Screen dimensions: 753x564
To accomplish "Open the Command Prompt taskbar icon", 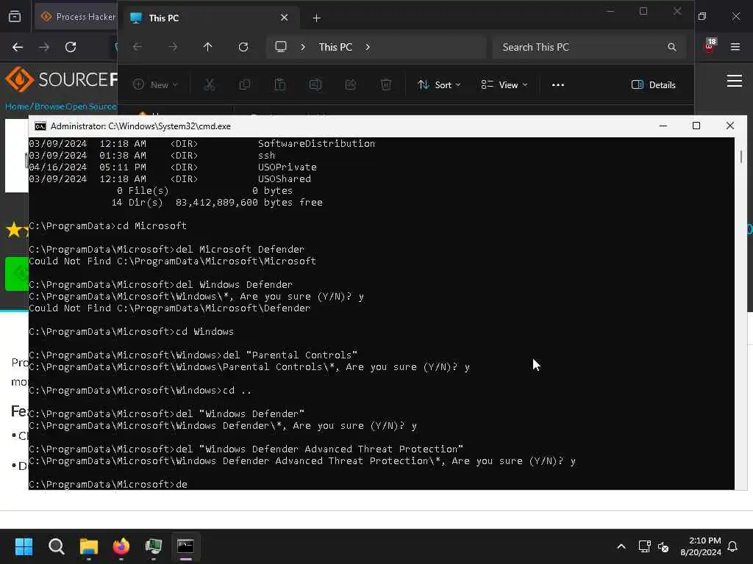I will pyautogui.click(x=185, y=546).
